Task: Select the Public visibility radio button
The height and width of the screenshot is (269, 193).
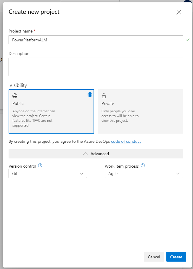Action: pos(90,95)
